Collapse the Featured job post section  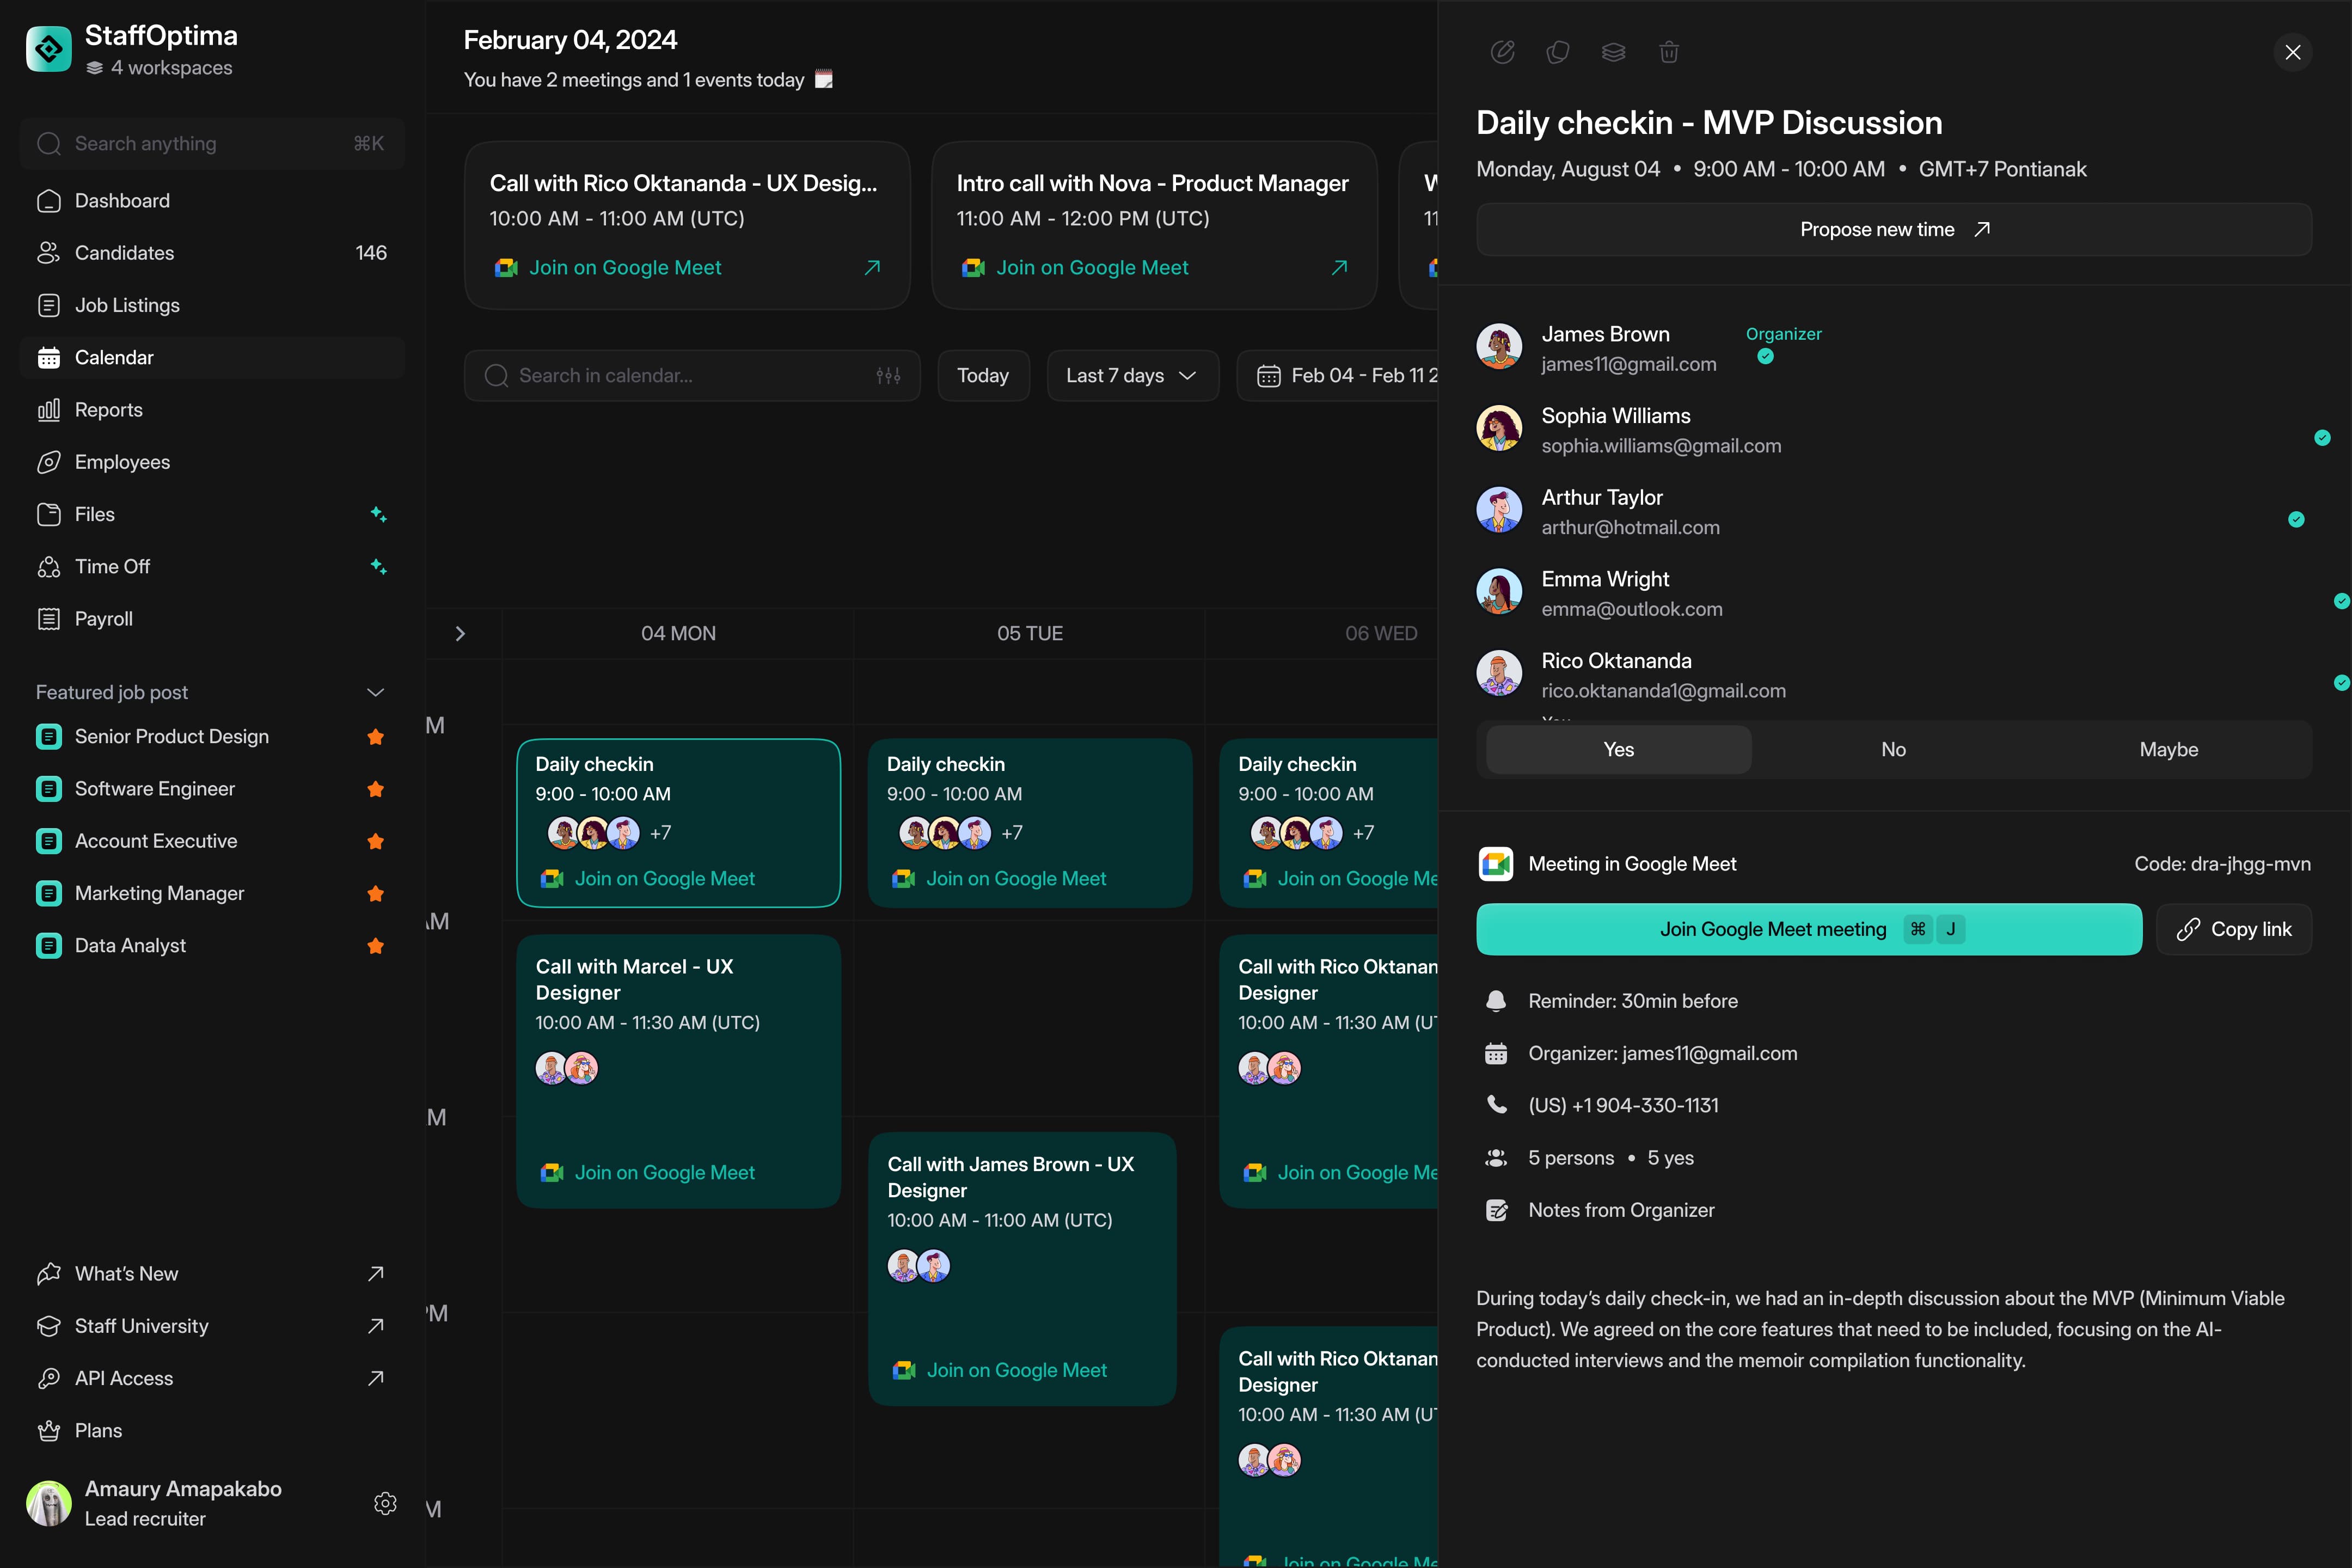(376, 692)
